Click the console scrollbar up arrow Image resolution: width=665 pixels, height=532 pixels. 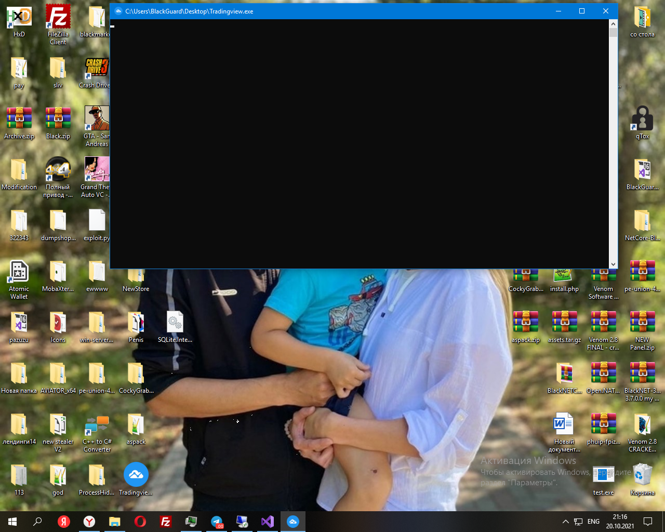613,24
